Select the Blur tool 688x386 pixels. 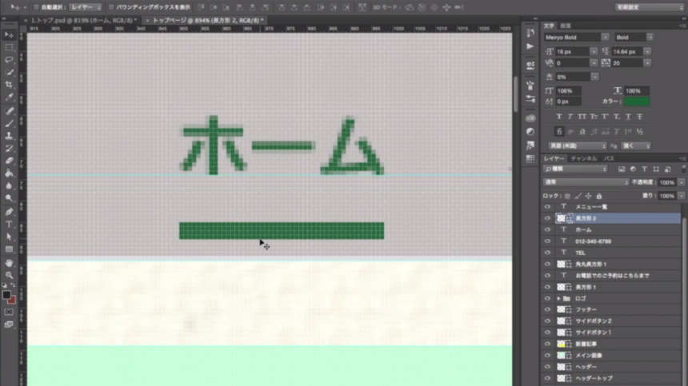(x=9, y=185)
